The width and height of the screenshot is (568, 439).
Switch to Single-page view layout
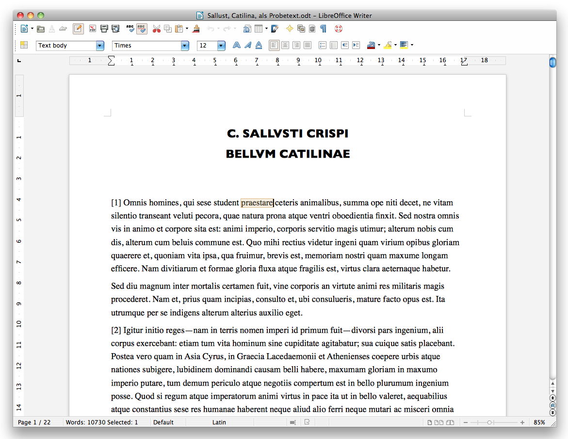pos(430,423)
